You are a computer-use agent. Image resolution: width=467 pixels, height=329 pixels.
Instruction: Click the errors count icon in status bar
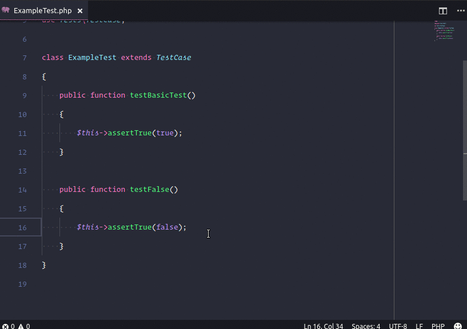coord(5,326)
